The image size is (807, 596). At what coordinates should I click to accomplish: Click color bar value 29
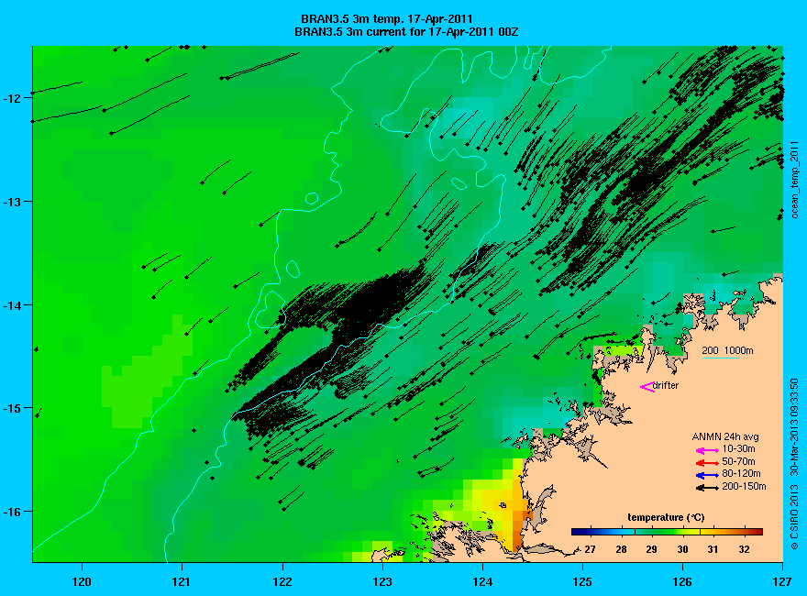651,549
